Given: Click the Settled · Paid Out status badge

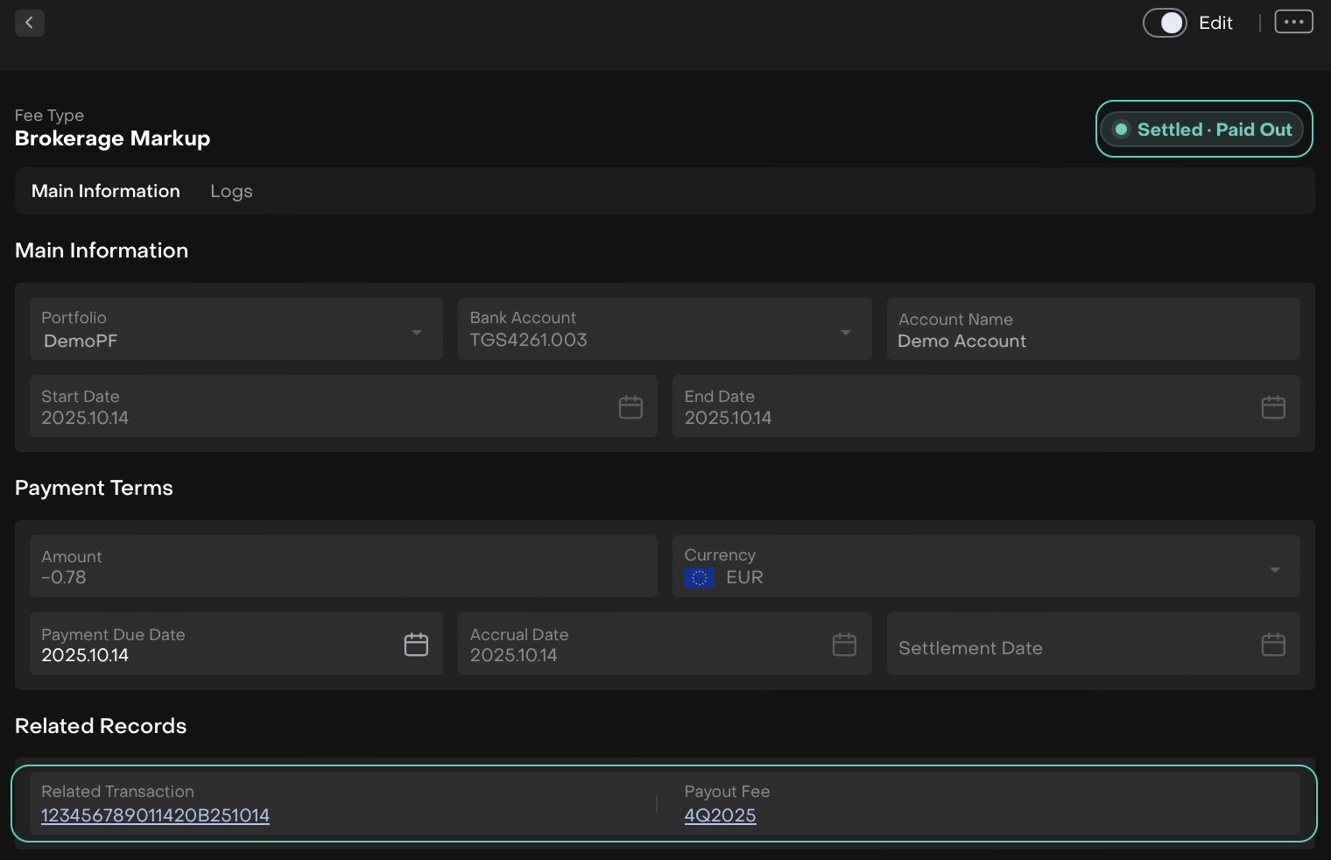Looking at the screenshot, I should [x=1203, y=130].
